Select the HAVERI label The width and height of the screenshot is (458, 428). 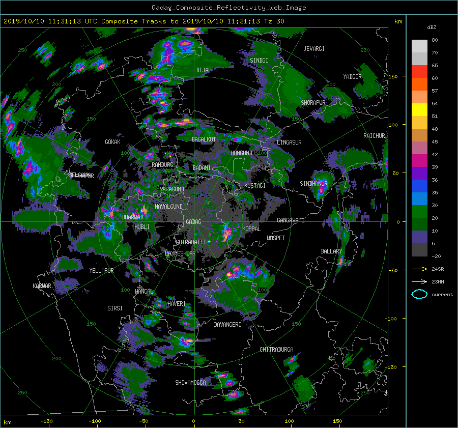click(x=177, y=304)
